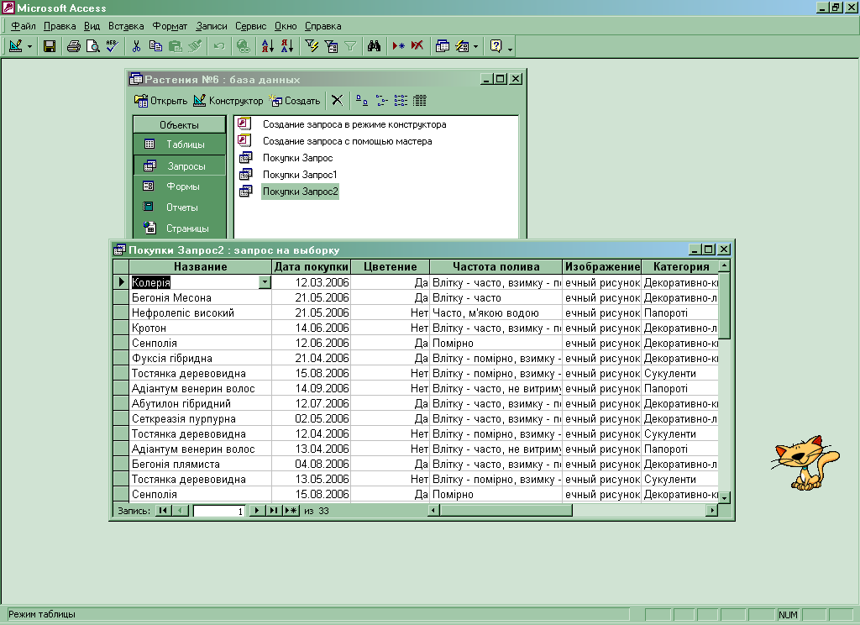Image resolution: width=860 pixels, height=625 pixels.
Task: Select the 'Покупки Запрос' query
Action: click(297, 158)
